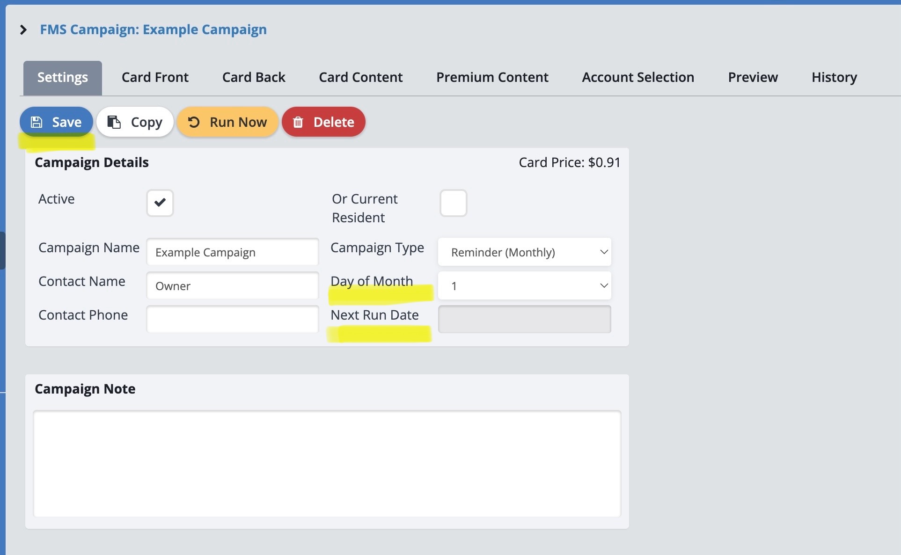Image resolution: width=901 pixels, height=555 pixels.
Task: Switch to the Card Front tab
Action: tap(155, 77)
